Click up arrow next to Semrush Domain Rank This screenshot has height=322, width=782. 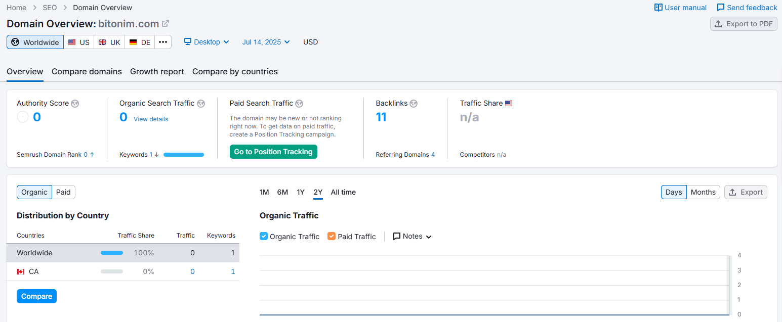(92, 155)
